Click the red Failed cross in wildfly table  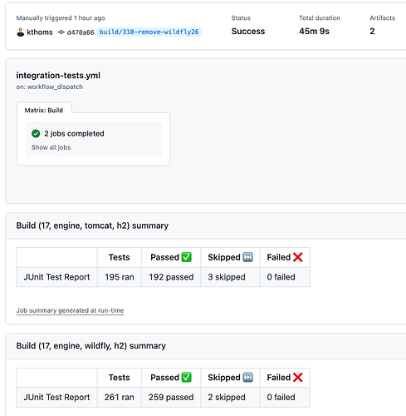tap(298, 377)
